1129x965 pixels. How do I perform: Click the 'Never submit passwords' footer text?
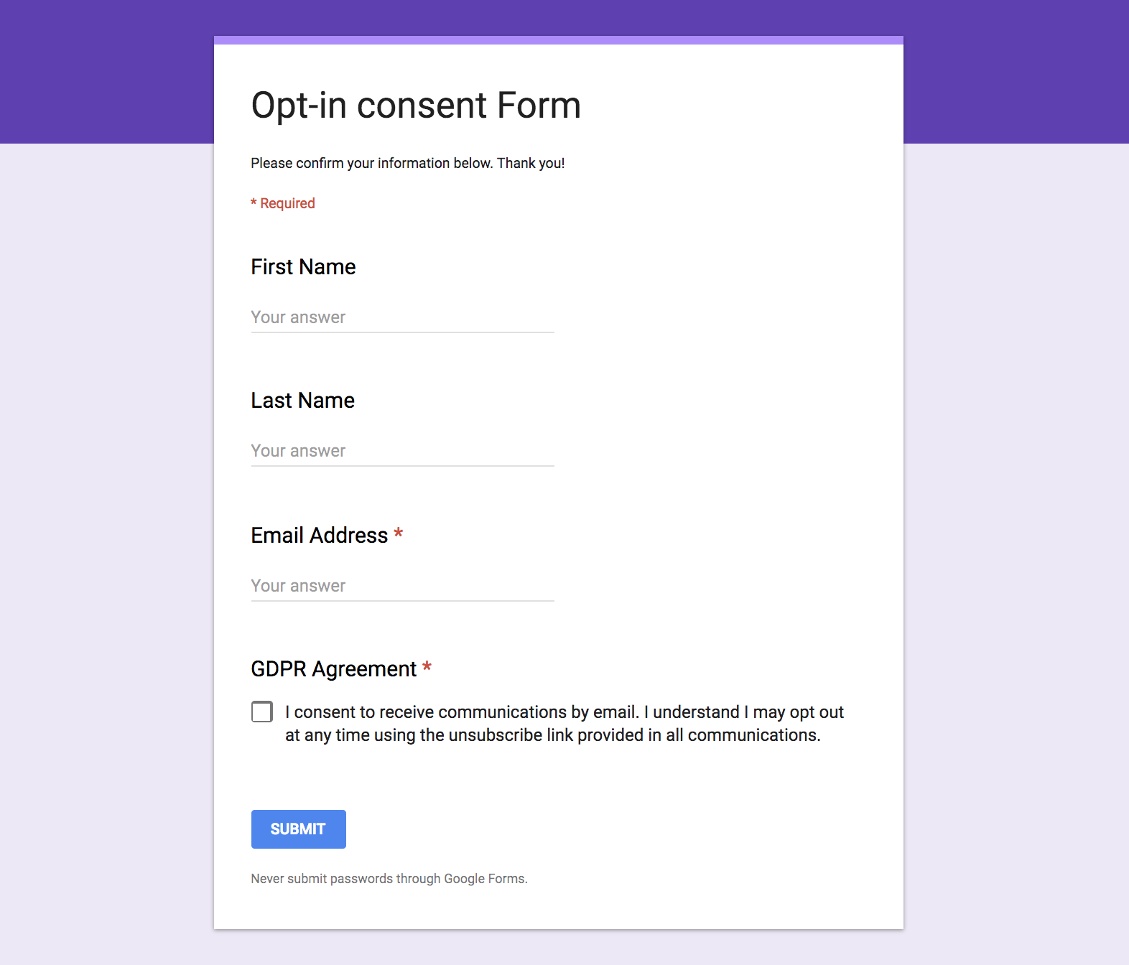[389, 878]
